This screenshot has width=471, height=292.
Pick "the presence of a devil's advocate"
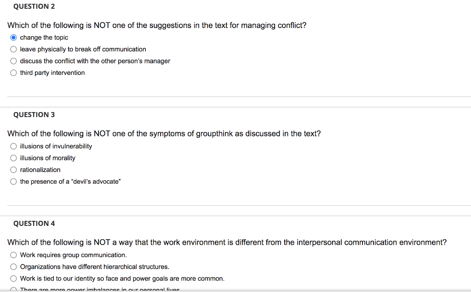click(x=13, y=181)
